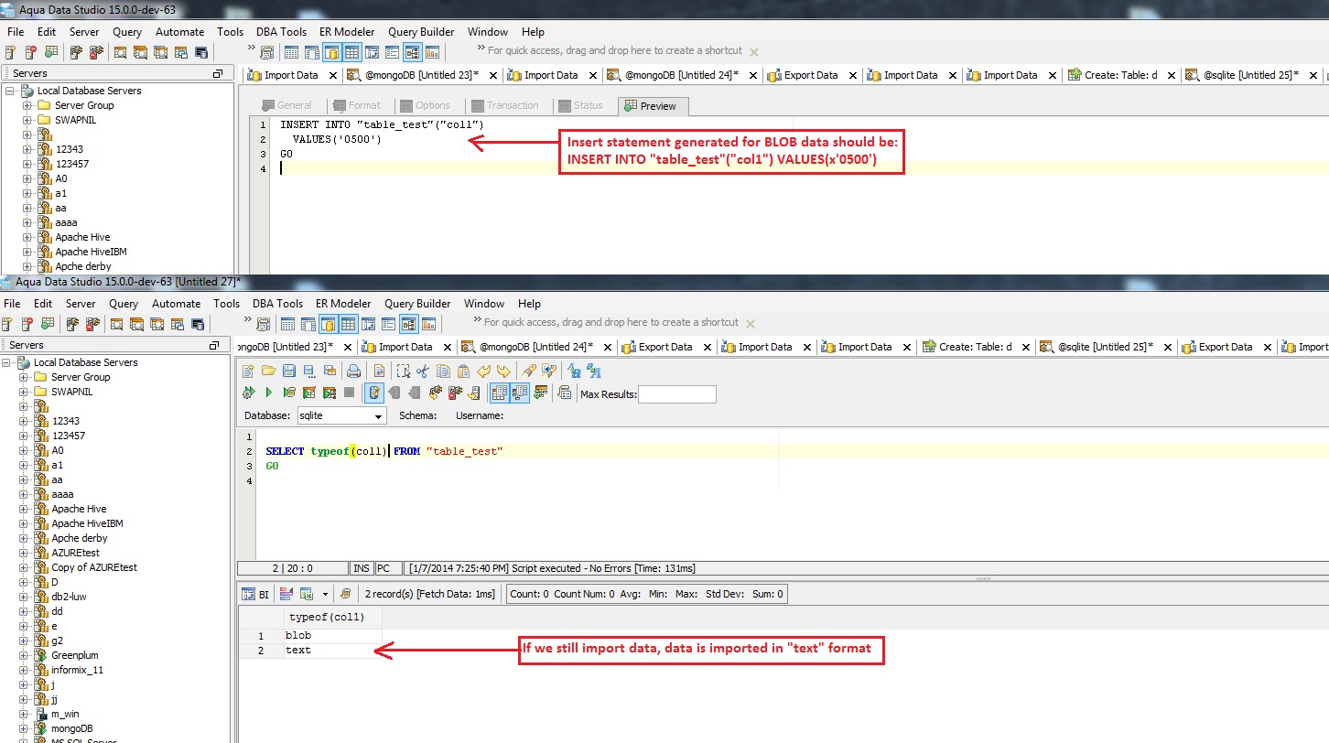
Task: Close the Export Data tab in top window
Action: tap(852, 76)
